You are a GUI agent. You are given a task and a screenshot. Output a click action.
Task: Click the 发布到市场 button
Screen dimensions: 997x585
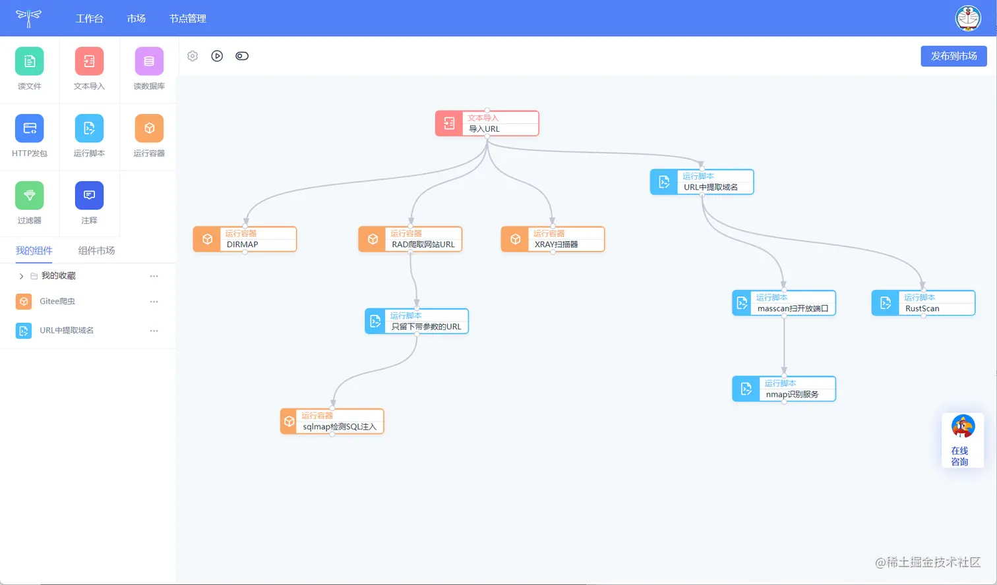point(953,56)
